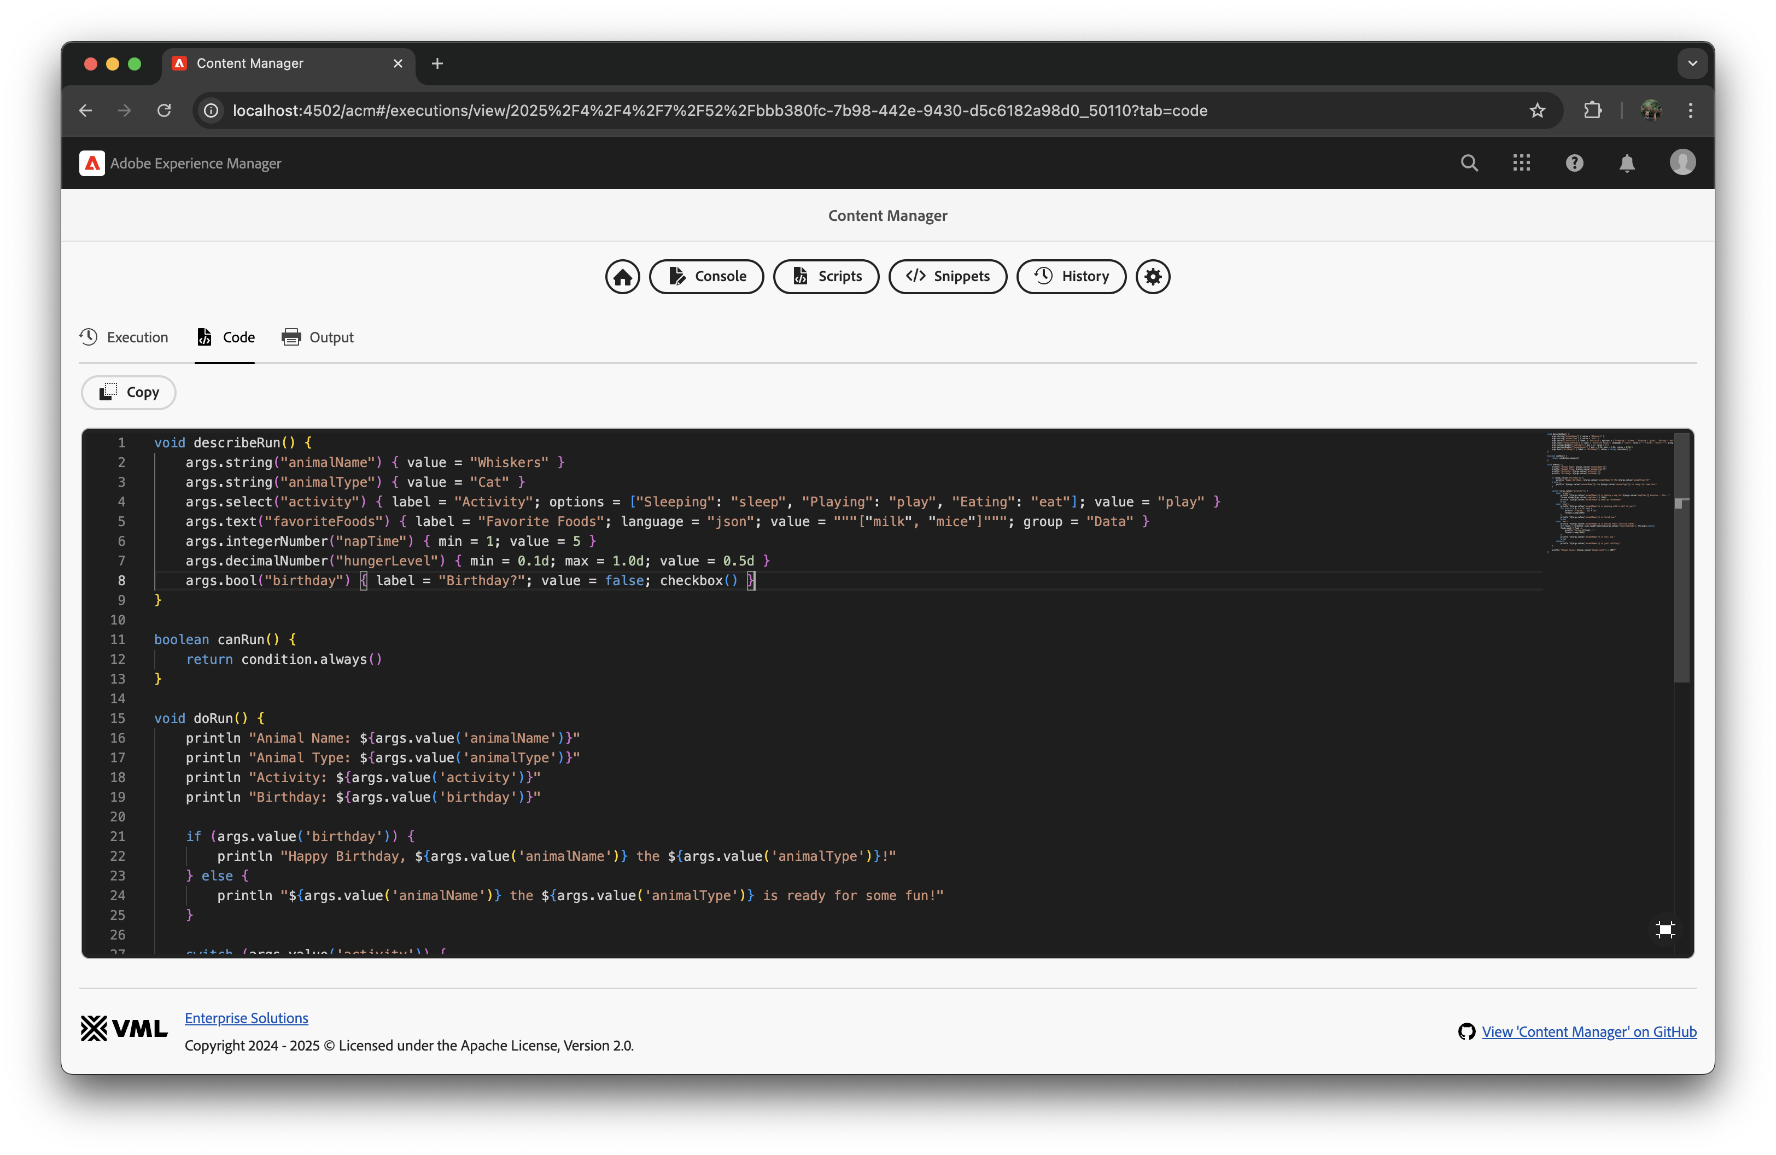
Task: Open Chrome profile picture
Action: pyautogui.click(x=1651, y=110)
